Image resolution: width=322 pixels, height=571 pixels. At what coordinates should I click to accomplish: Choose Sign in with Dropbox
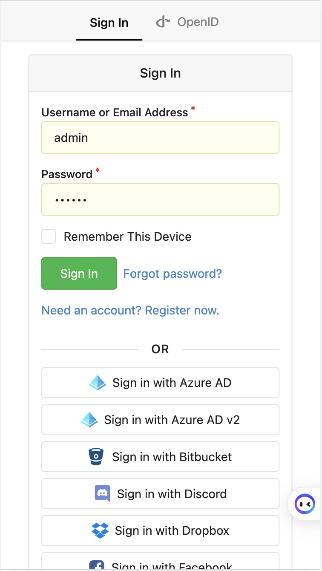[160, 531]
